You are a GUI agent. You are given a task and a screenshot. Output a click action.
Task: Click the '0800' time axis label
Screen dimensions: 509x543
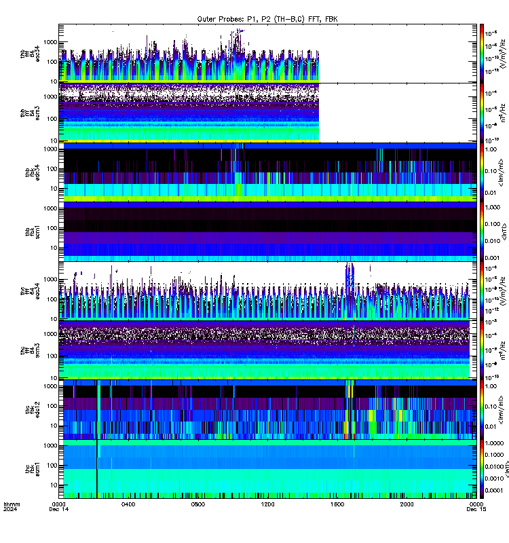point(197,504)
